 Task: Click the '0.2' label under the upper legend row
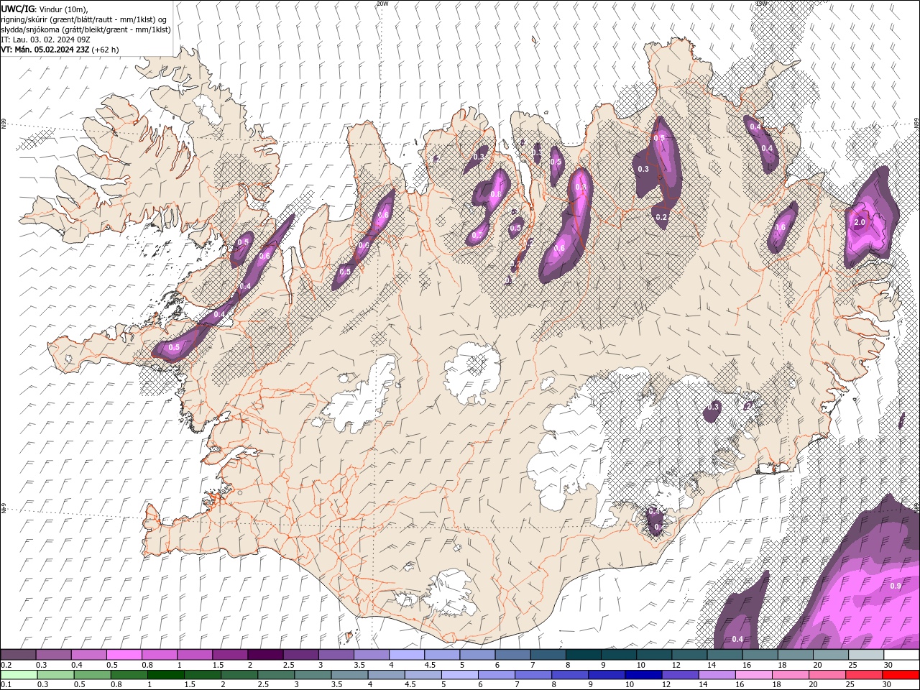tap(5, 665)
